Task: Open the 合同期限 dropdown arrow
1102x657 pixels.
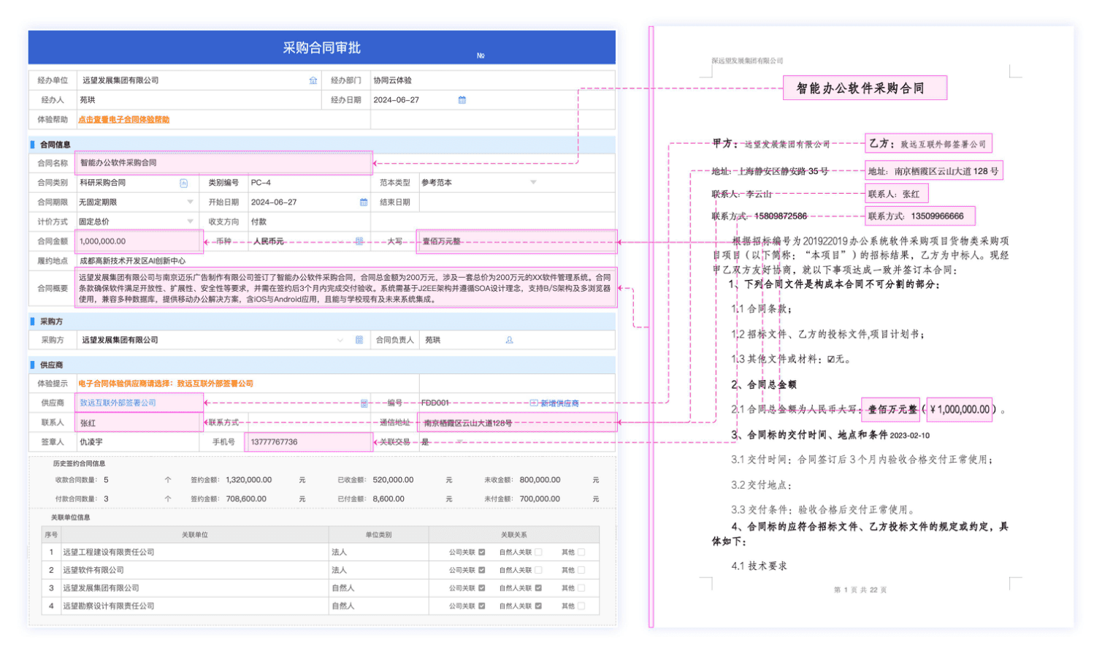Action: [190, 202]
